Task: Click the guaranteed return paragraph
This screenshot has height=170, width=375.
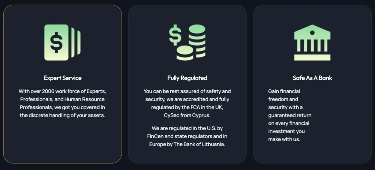Action: [290, 115]
